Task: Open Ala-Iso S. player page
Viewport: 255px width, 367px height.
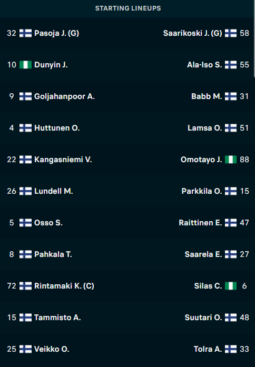Action: [x=204, y=65]
